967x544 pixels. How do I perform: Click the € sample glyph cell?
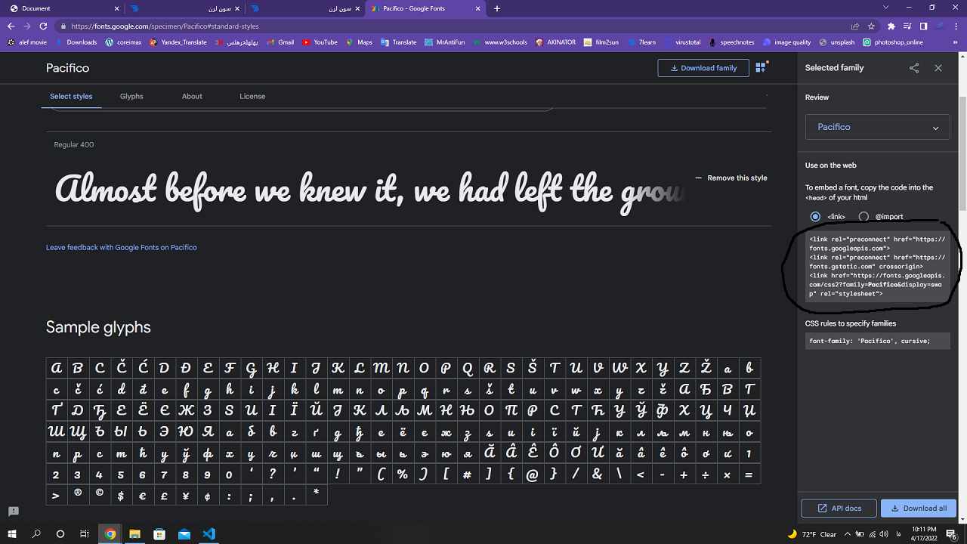pos(143,496)
